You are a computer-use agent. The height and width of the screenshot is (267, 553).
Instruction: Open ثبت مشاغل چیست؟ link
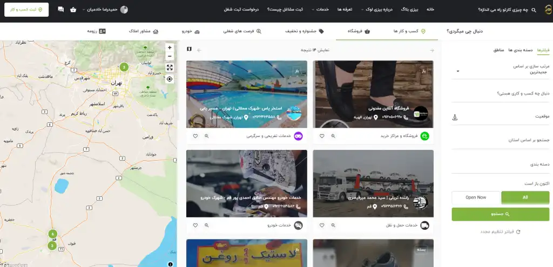(285, 10)
